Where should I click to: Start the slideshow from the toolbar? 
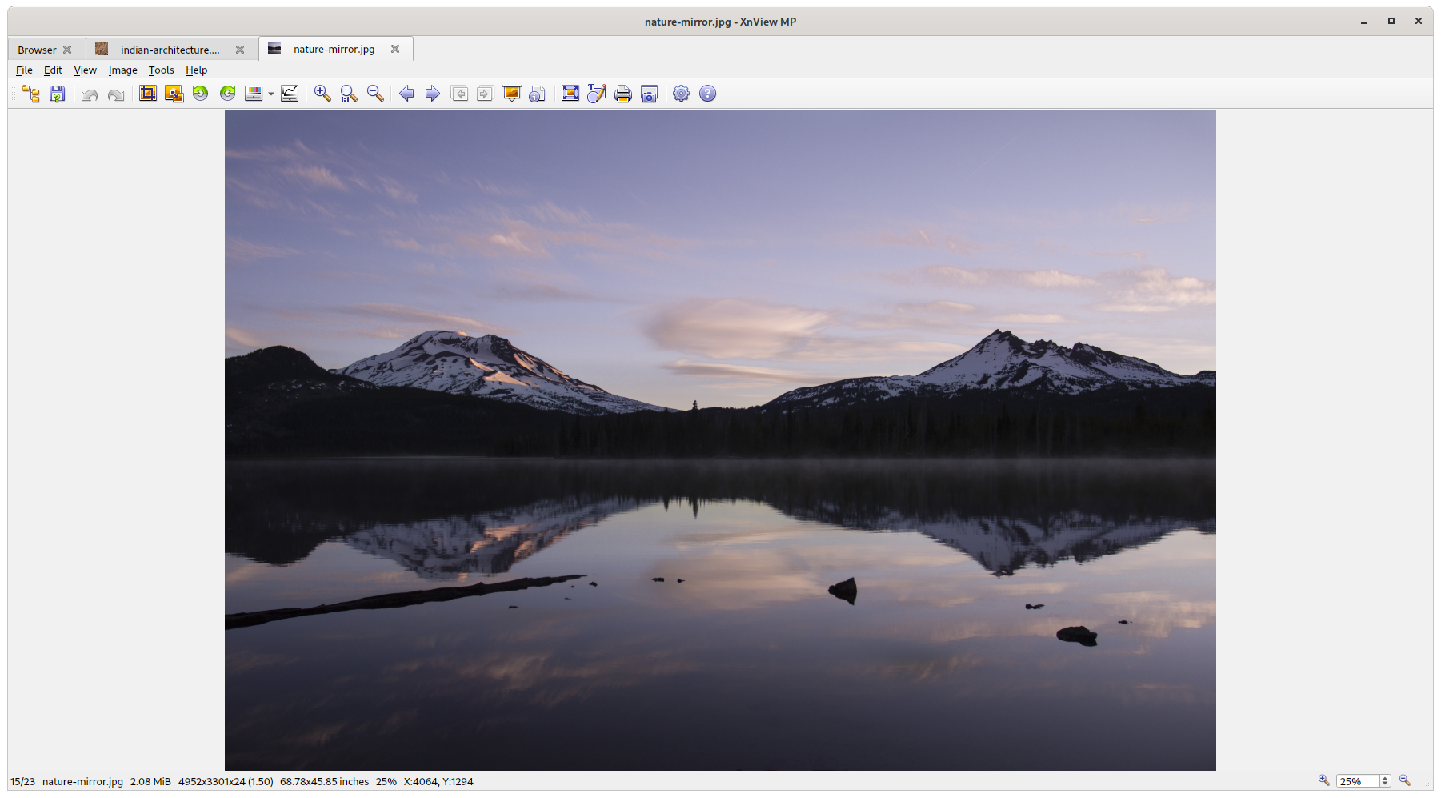[512, 94]
